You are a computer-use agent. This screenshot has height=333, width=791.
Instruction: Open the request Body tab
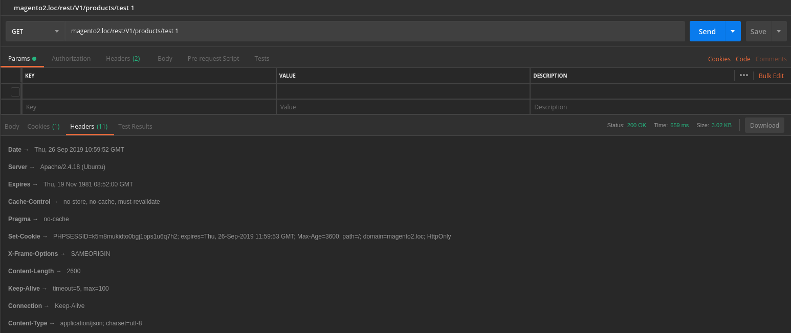tap(165, 59)
